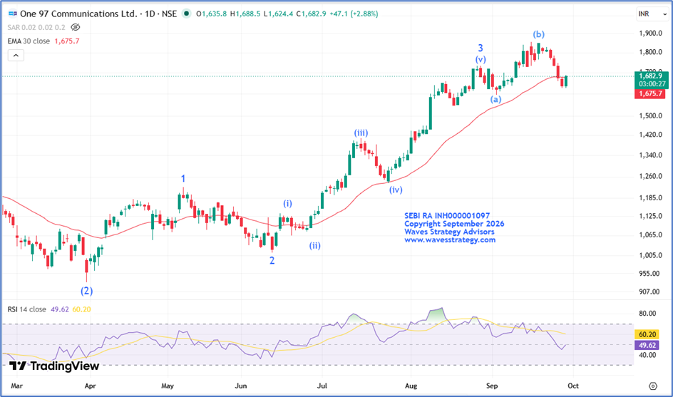The width and height of the screenshot is (673, 397).
Task: Click the wave (2) label near April low
Action: click(87, 291)
